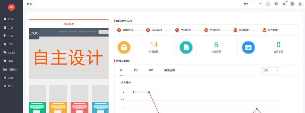
Task: Go to step 03 产品信息
Action: (183, 30)
